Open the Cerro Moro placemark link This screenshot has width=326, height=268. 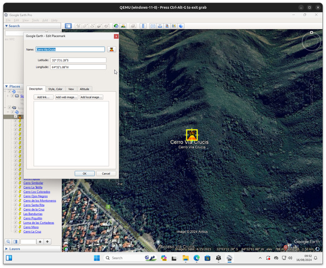click(31, 227)
